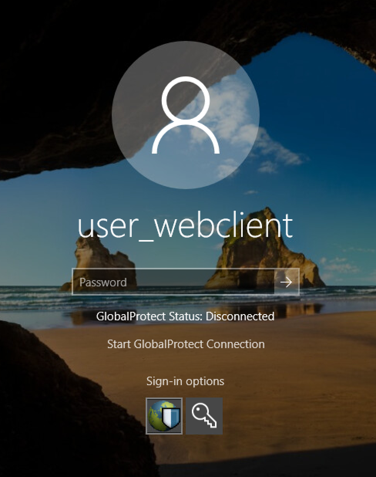
Task: Start GlobalProtect Connection
Action: coord(186,344)
